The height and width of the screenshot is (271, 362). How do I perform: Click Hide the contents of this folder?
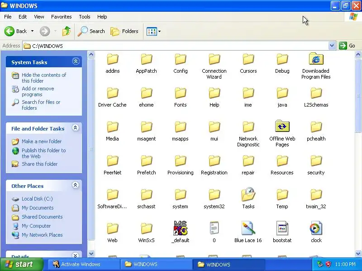point(44,78)
